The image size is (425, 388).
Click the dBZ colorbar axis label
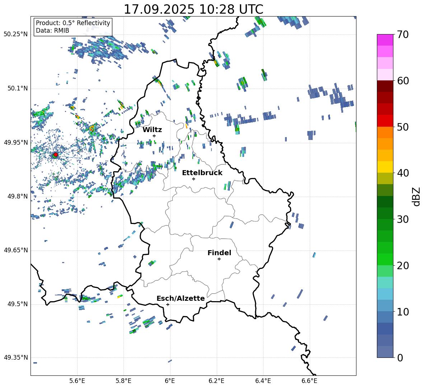click(x=416, y=196)
